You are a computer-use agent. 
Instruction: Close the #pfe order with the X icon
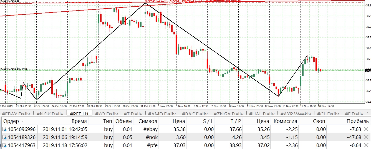click(x=367, y=145)
